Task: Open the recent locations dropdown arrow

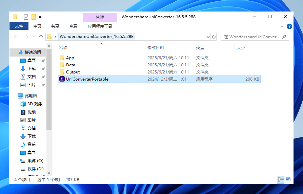Action: [x=34, y=37]
